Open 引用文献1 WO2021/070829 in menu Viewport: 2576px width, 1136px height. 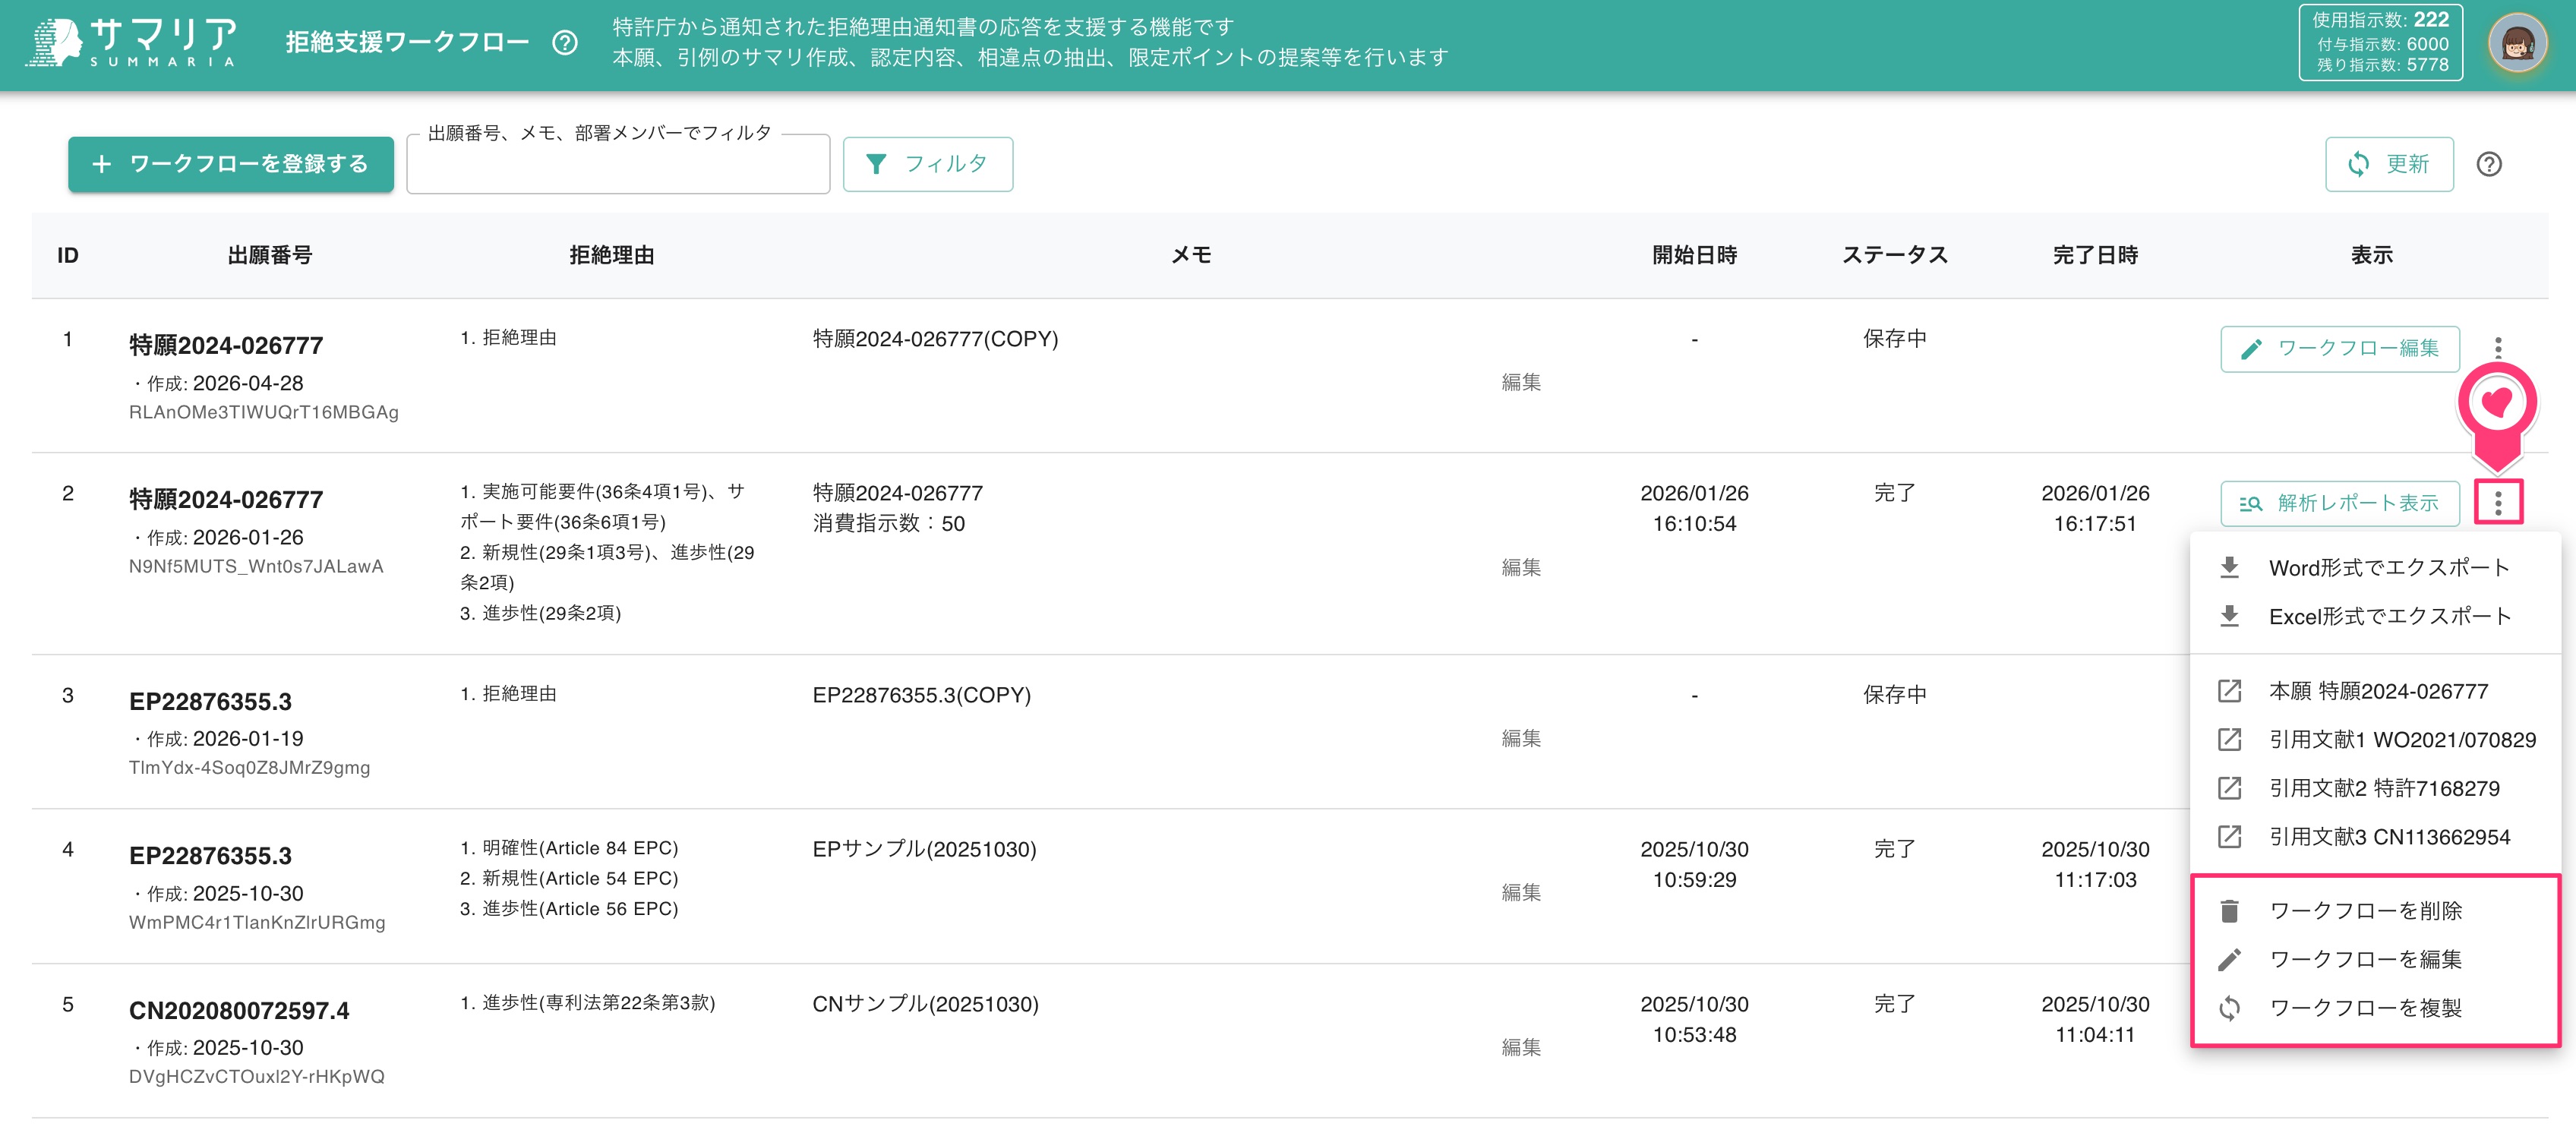2375,740
